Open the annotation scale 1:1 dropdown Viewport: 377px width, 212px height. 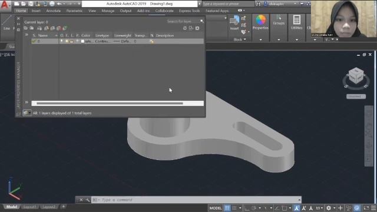(x=319, y=208)
